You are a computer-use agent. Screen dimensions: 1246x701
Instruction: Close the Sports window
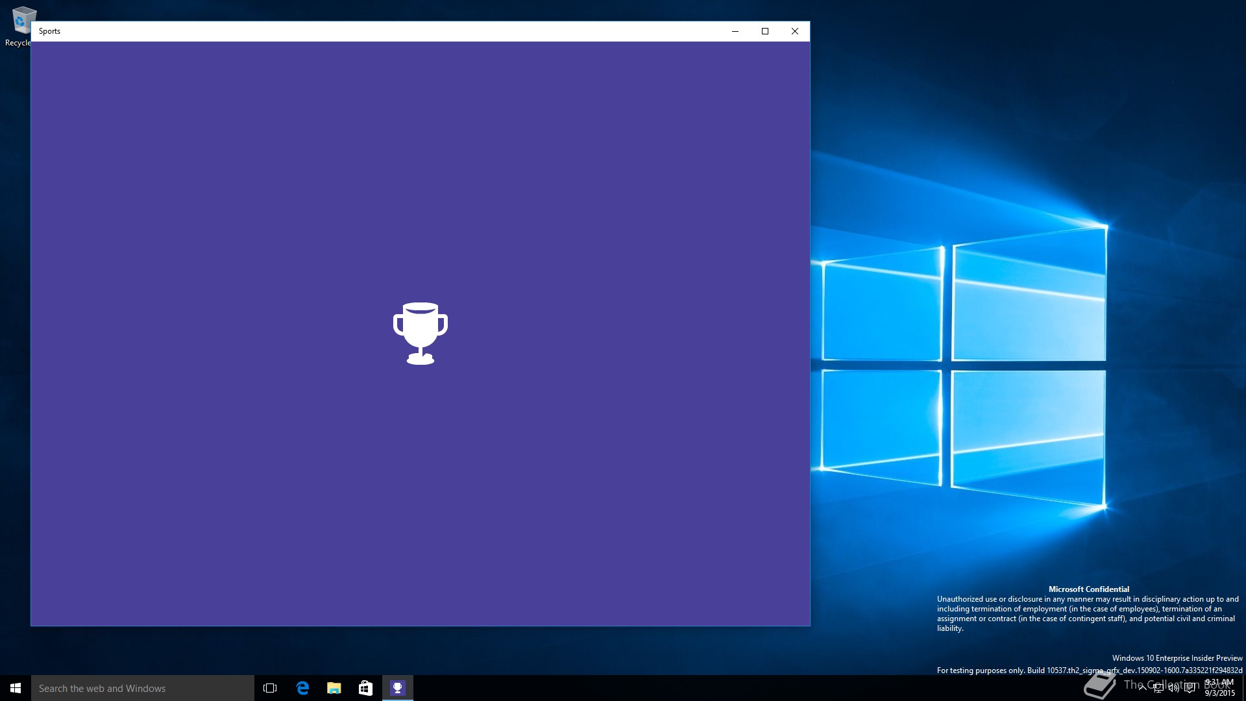coord(795,31)
